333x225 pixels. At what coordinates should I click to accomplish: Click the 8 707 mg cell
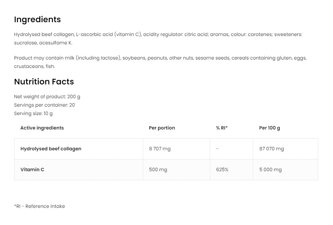[160, 149]
